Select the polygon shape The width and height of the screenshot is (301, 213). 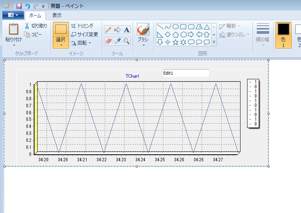click(x=199, y=27)
